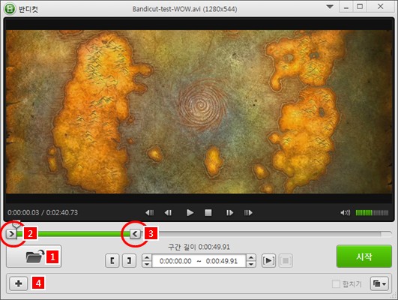Image resolution: width=398 pixels, height=300 pixels.
Task: Adjust the green volume level bar
Action: point(372,212)
